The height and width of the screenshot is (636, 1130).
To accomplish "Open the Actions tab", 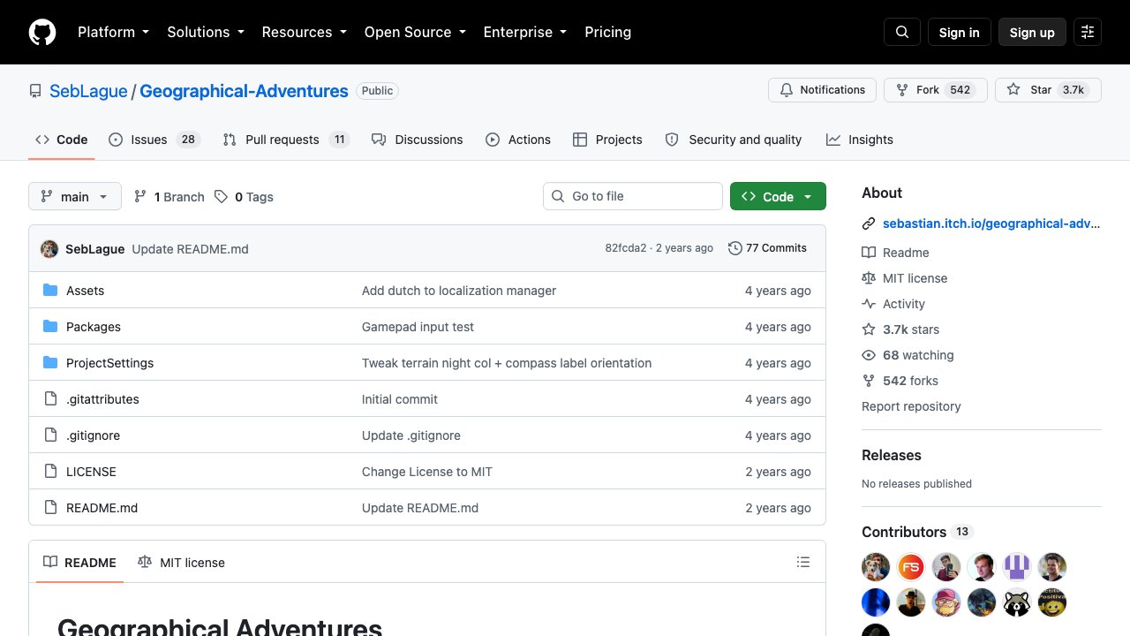I will click(518, 140).
